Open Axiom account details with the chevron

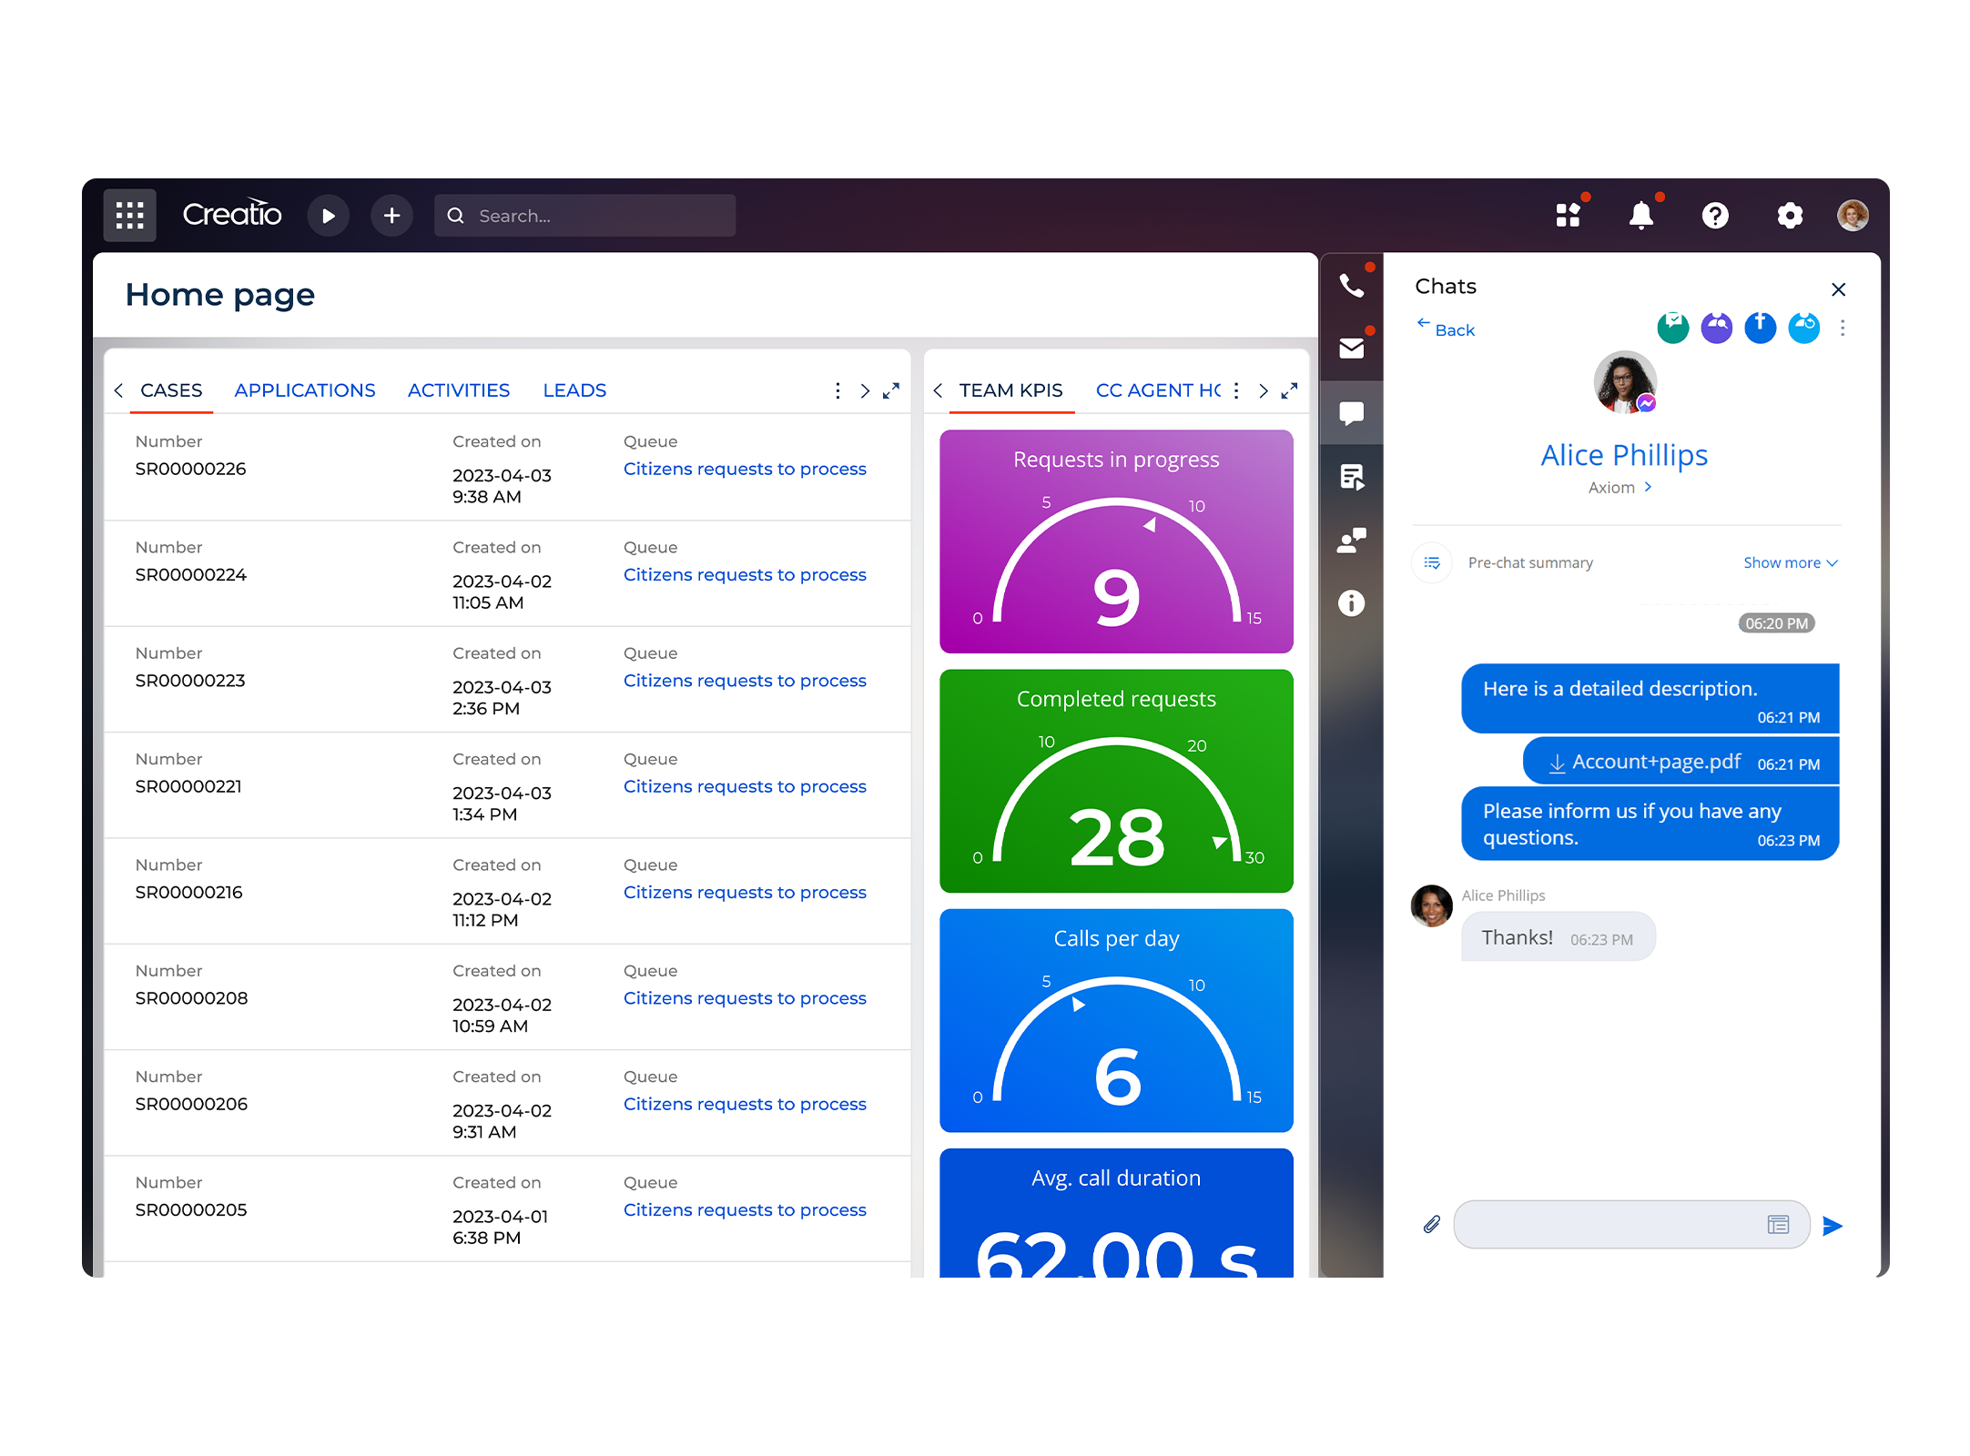coord(1649,487)
